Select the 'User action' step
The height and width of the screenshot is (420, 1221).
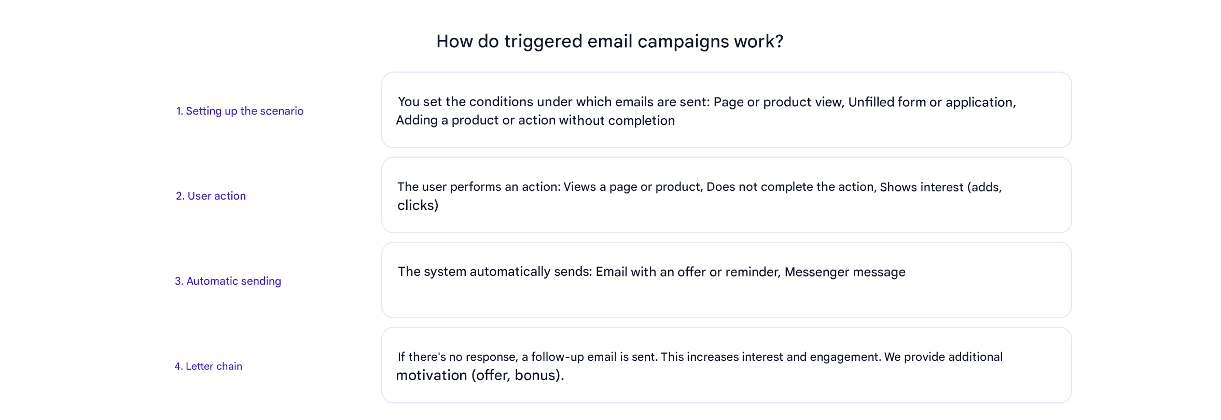[211, 196]
